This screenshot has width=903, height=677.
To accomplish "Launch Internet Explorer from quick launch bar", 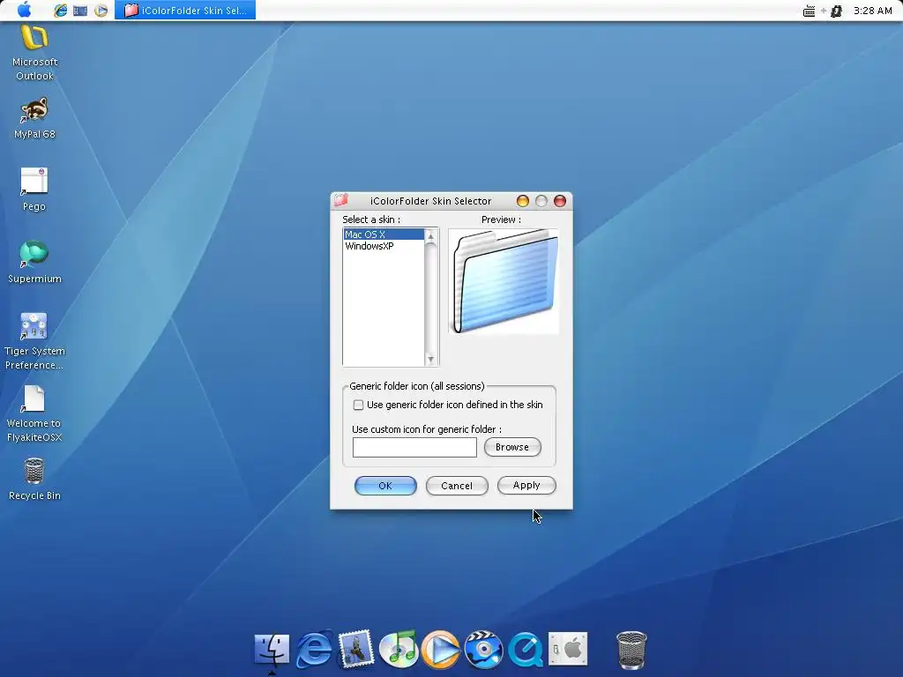I will coord(60,11).
